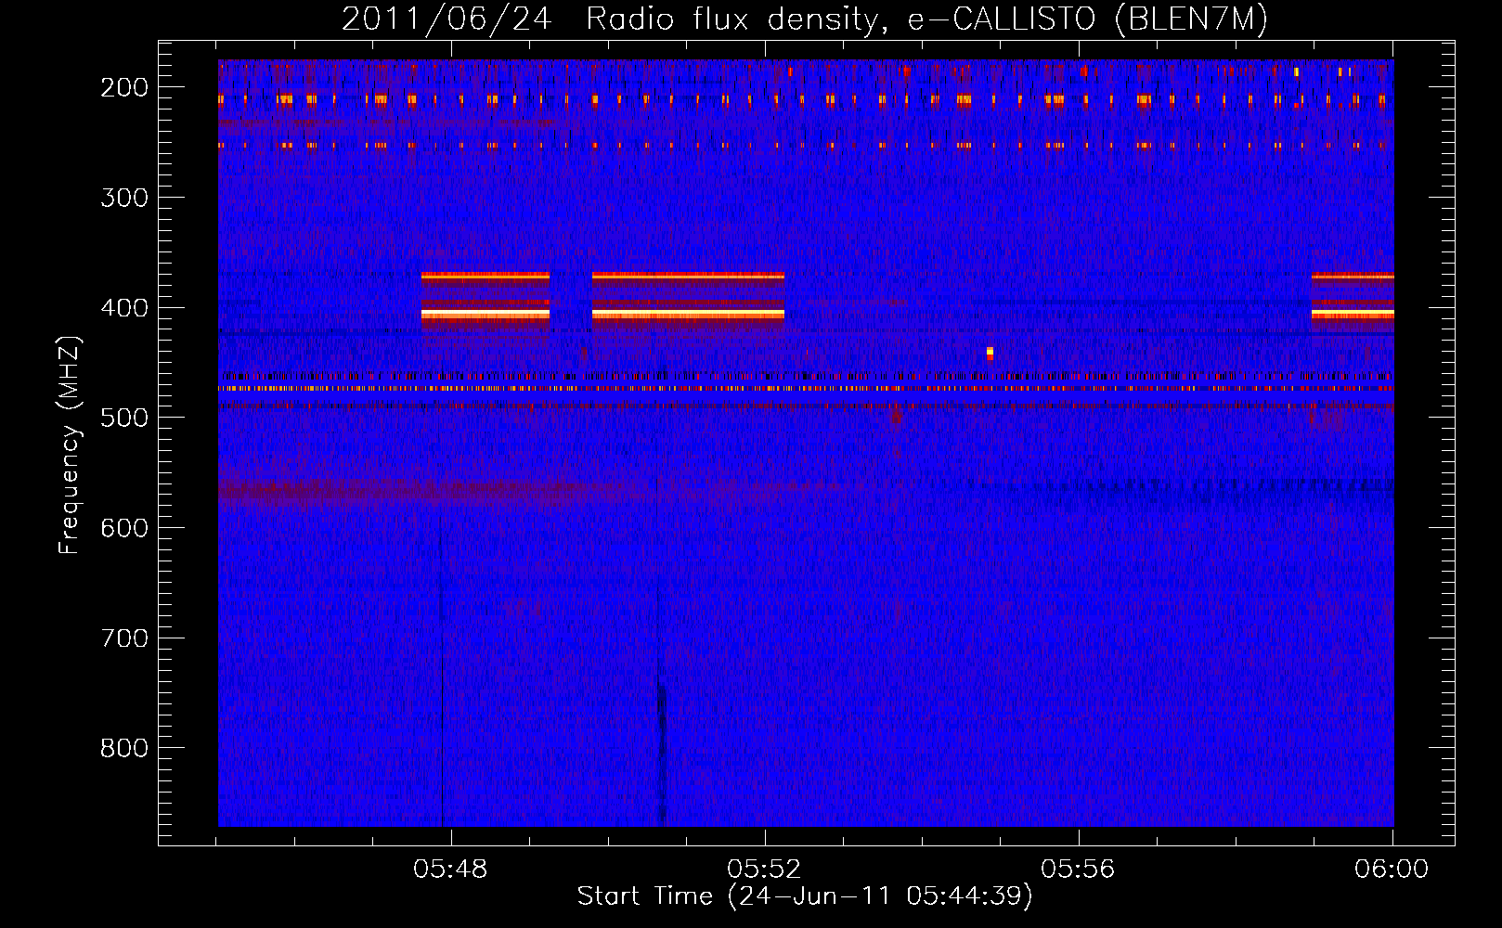Click the 05:48 time tick label
Viewport: 1502px width, 928px height.
click(x=451, y=870)
